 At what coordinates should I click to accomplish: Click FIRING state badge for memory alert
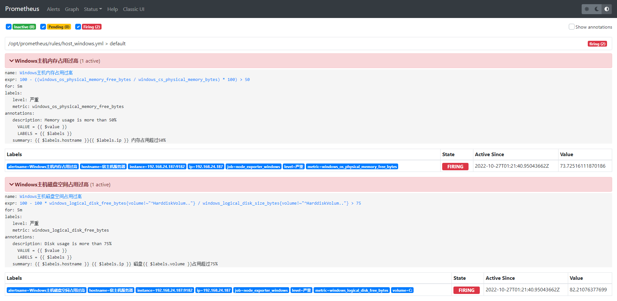click(455, 166)
